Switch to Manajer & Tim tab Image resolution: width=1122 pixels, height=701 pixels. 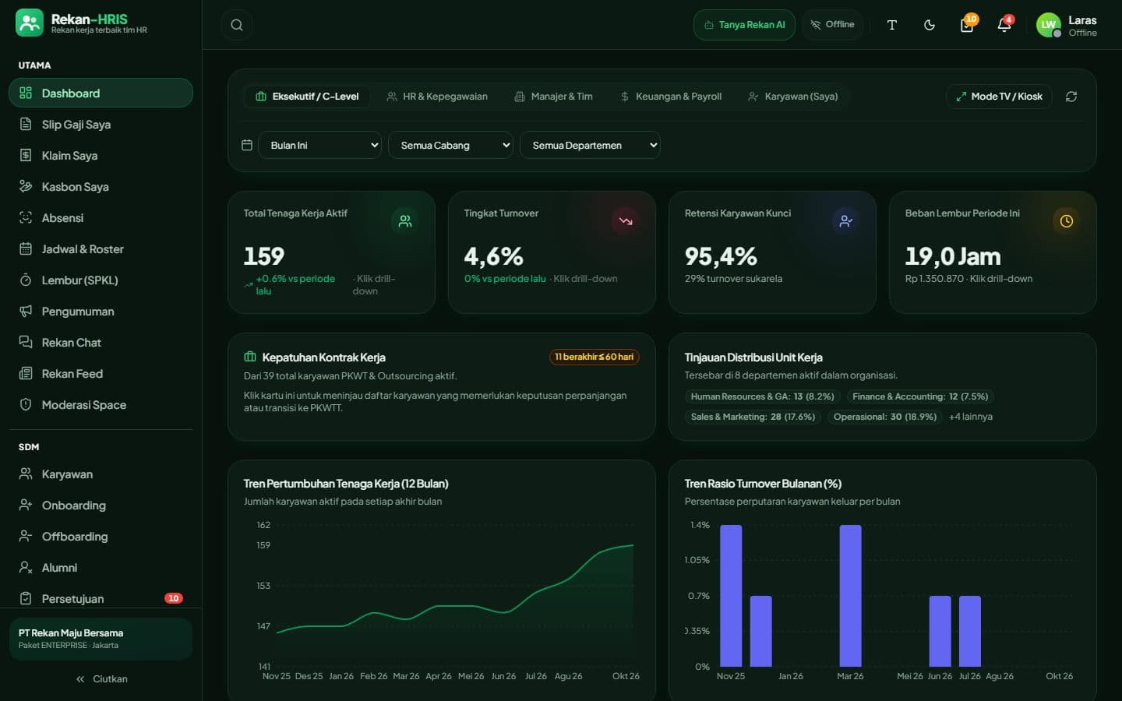(553, 97)
